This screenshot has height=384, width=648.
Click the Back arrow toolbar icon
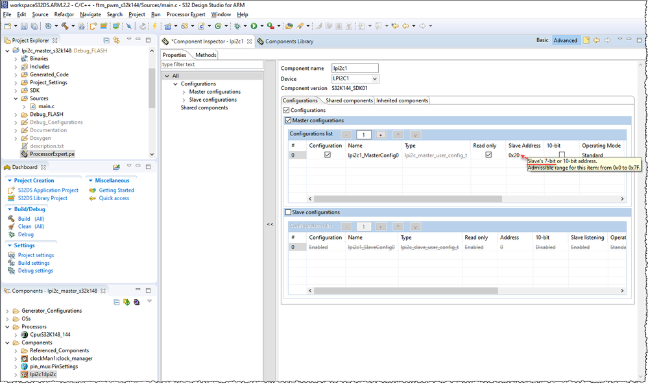[405, 26]
